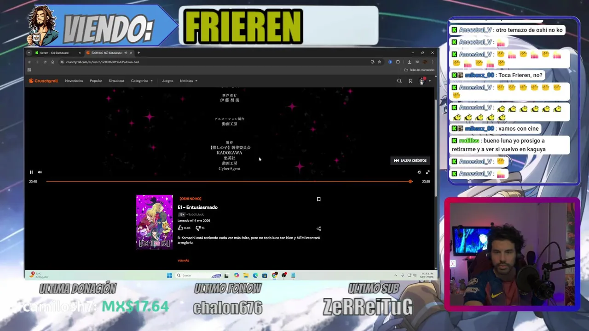
Task: Share the episode via share icon
Action: click(318, 228)
